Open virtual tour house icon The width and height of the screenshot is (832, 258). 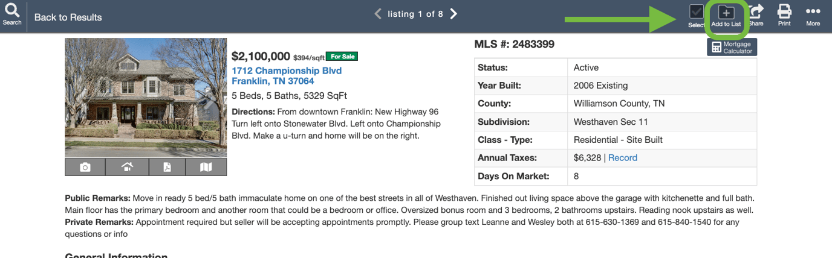tap(126, 167)
